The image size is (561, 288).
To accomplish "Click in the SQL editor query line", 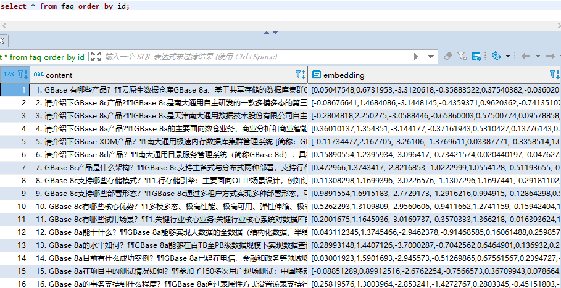I will 280,6.
